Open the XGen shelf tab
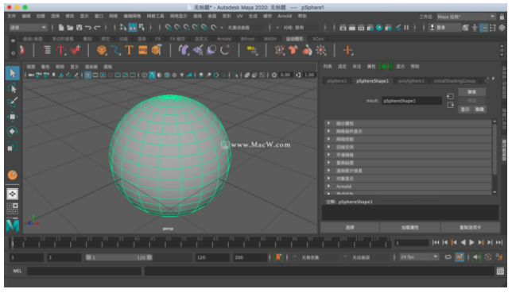The width and height of the screenshot is (512, 293). 318,39
